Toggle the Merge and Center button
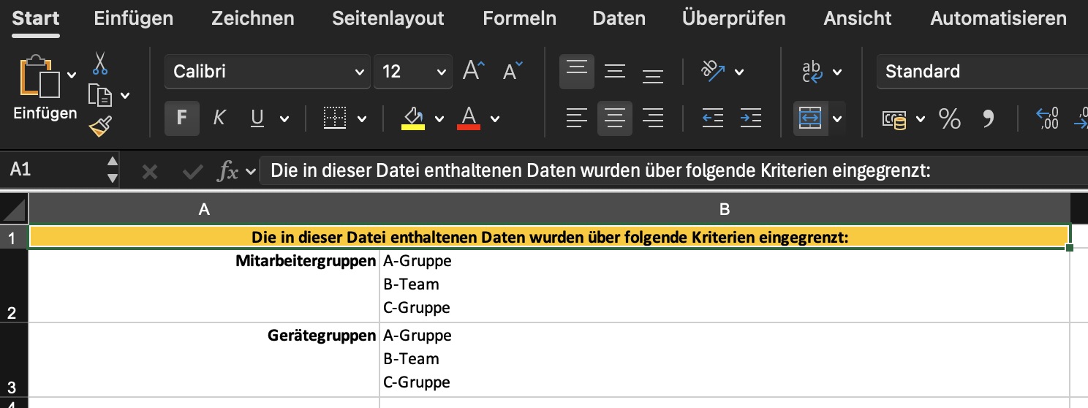The height and width of the screenshot is (408, 1088). tap(810, 118)
